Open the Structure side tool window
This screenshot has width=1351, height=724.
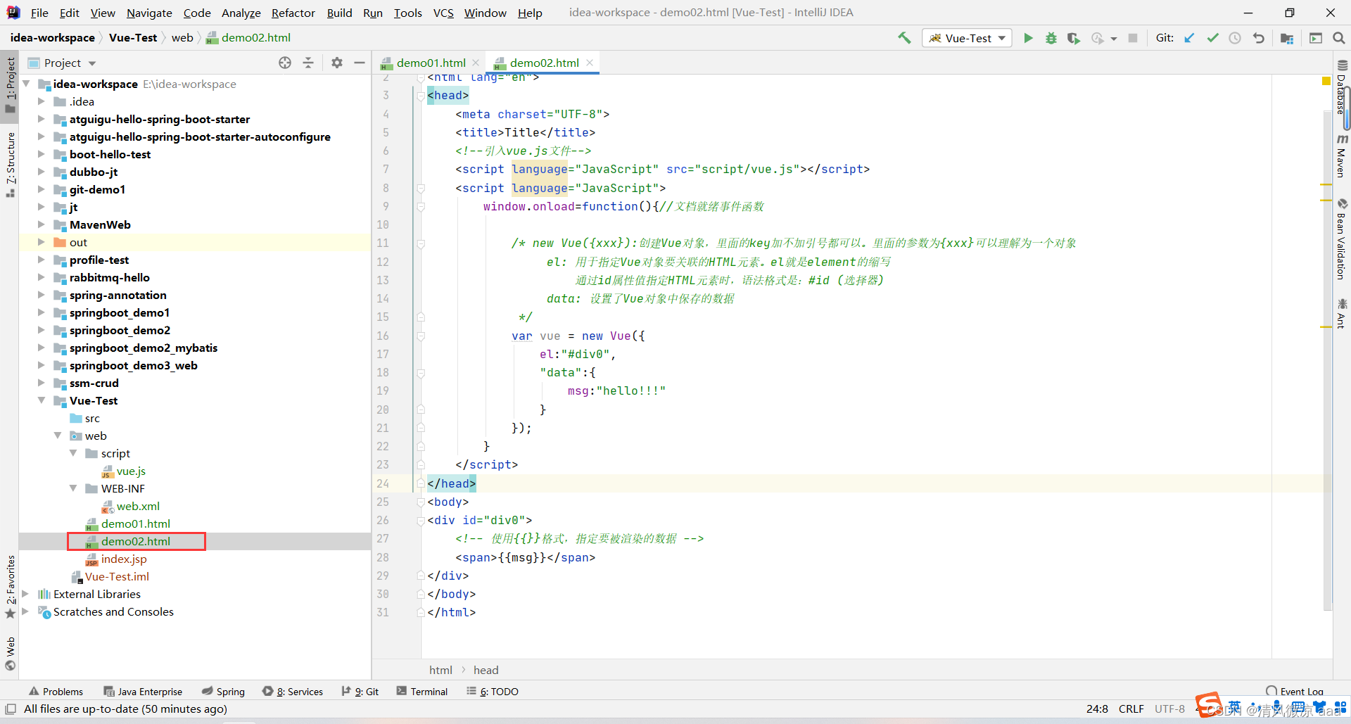click(10, 164)
